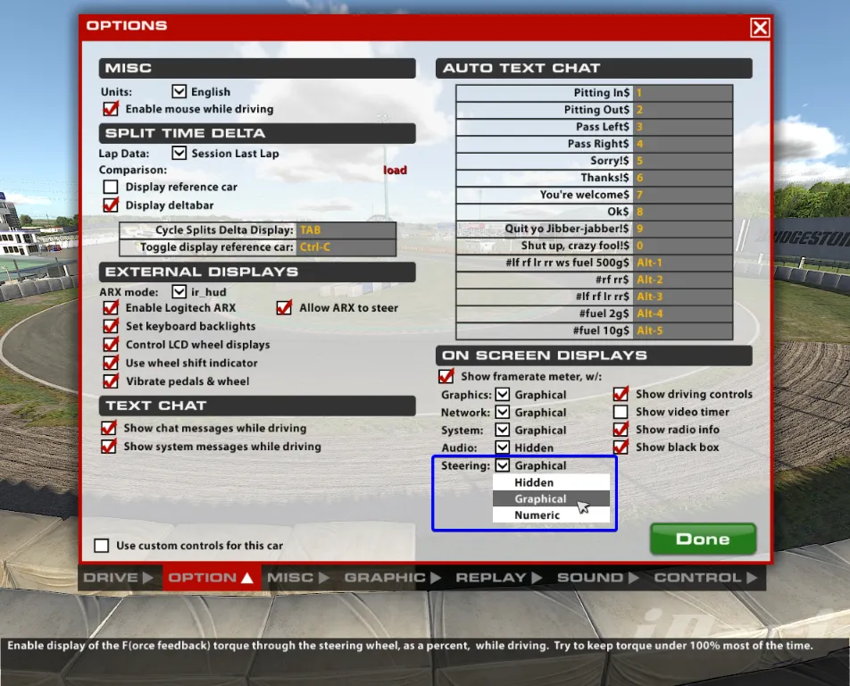Screen dimensions: 850x686
Task: Edit the Quit yo Jibber-jabber!$ key field
Action: coord(682,229)
